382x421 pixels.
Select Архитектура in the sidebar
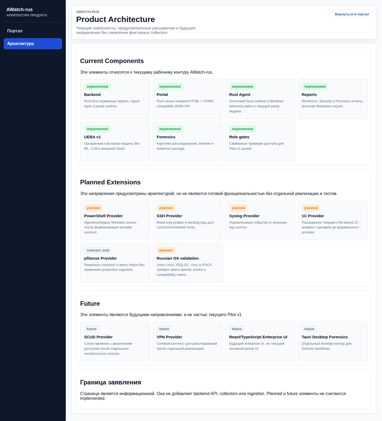33,44
